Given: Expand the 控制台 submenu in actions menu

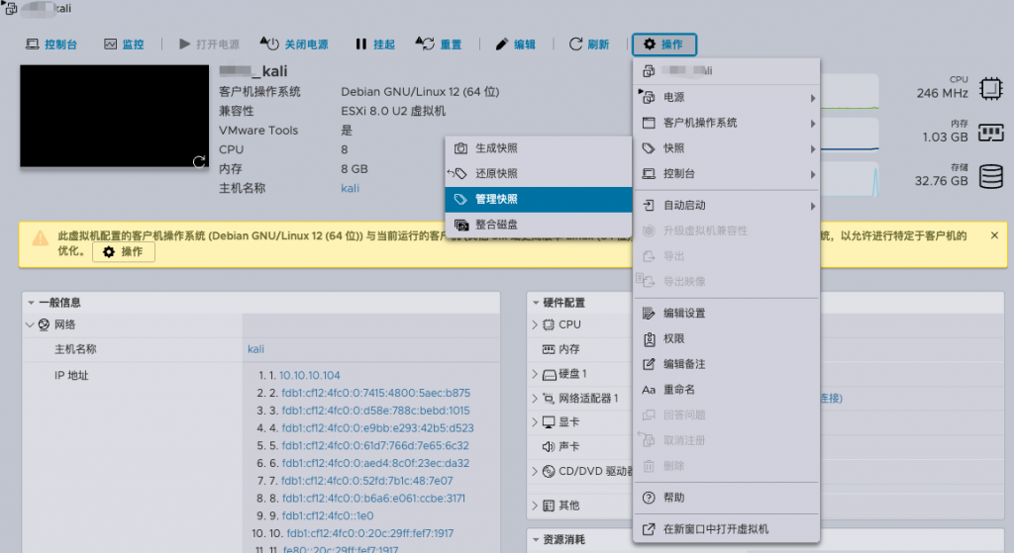Looking at the screenshot, I should pos(726,173).
